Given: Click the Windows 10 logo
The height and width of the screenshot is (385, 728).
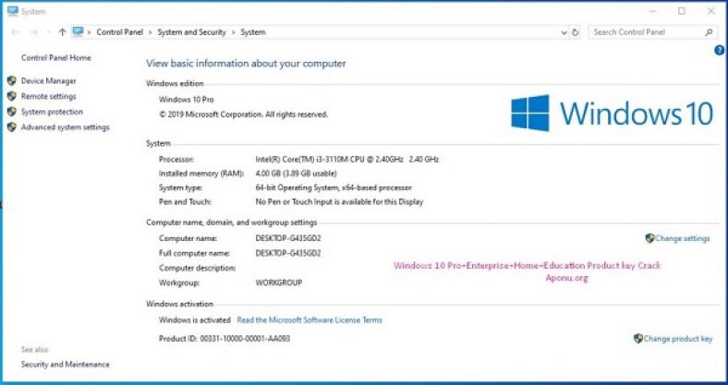Looking at the screenshot, I should point(613,114).
